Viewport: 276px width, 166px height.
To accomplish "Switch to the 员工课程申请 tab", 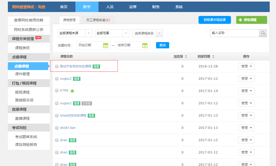I will pos(98,20).
